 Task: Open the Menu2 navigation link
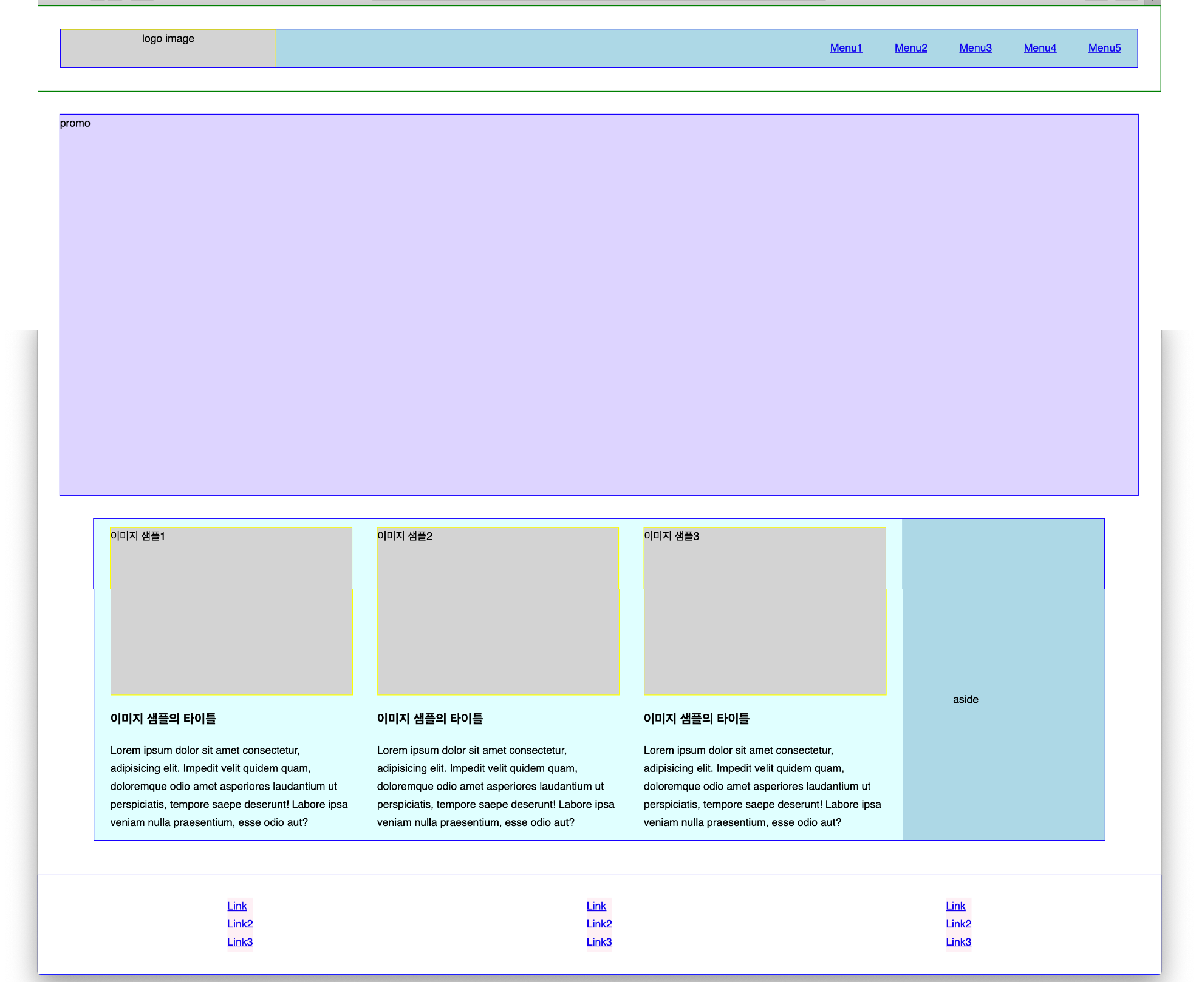tap(910, 48)
